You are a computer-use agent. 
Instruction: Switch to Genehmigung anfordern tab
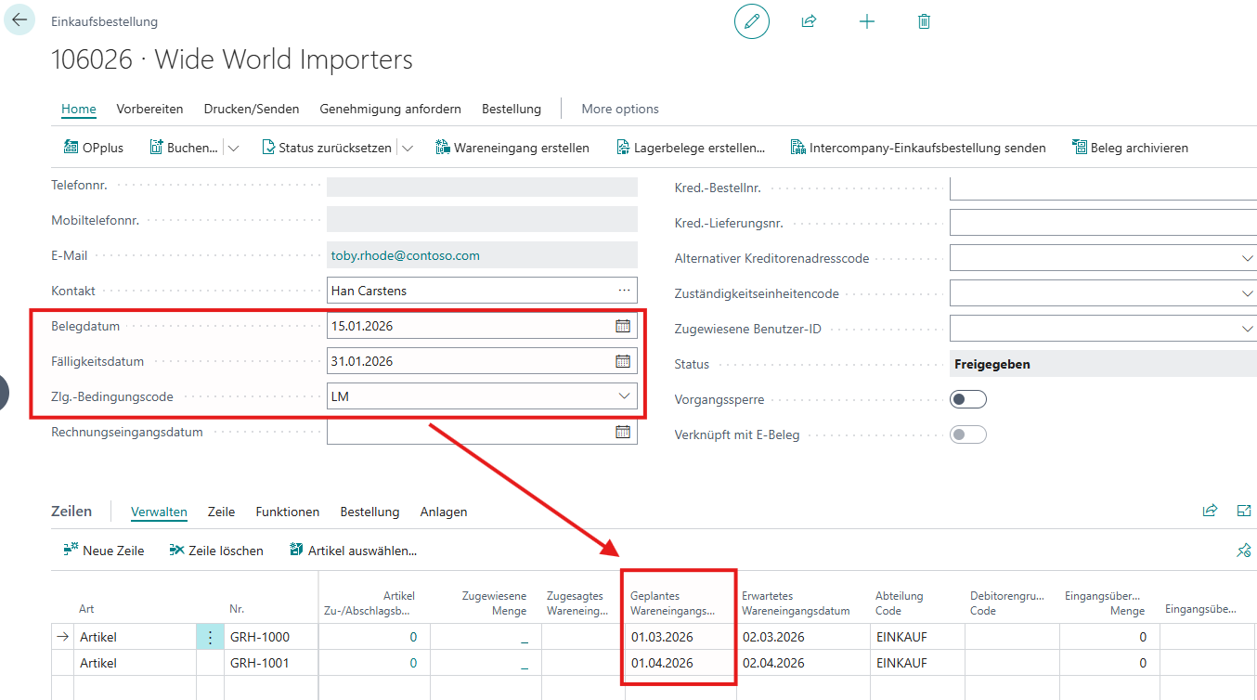pyautogui.click(x=390, y=109)
